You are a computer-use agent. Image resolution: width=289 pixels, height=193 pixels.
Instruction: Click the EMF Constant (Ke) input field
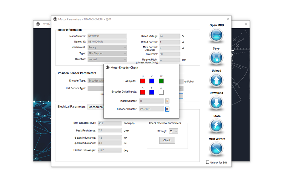coord(109,123)
